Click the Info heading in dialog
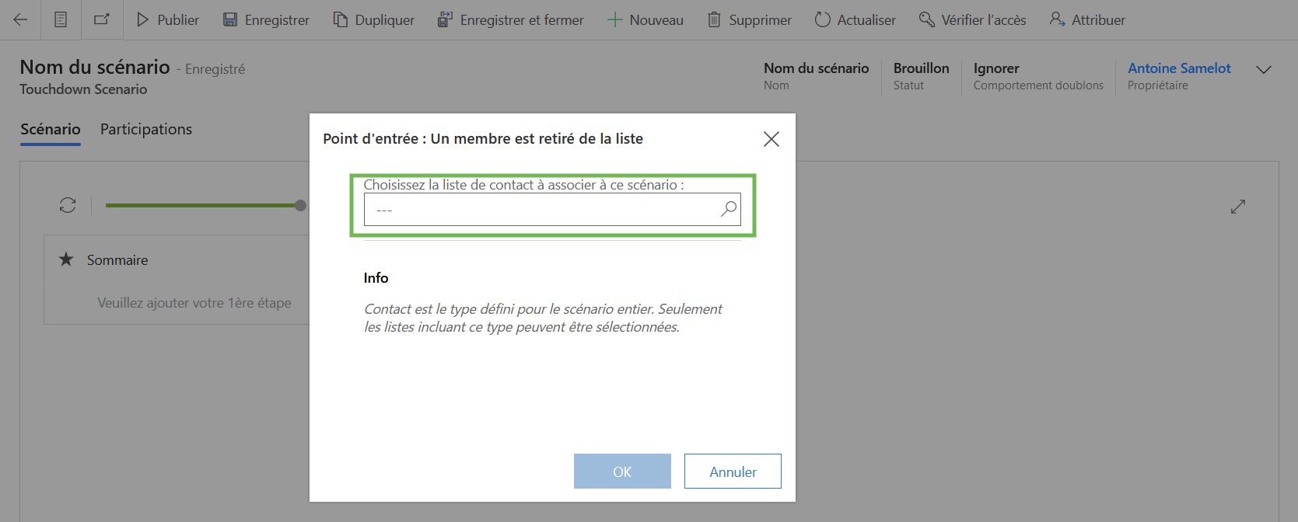Viewport: 1298px width, 522px height. pos(376,278)
